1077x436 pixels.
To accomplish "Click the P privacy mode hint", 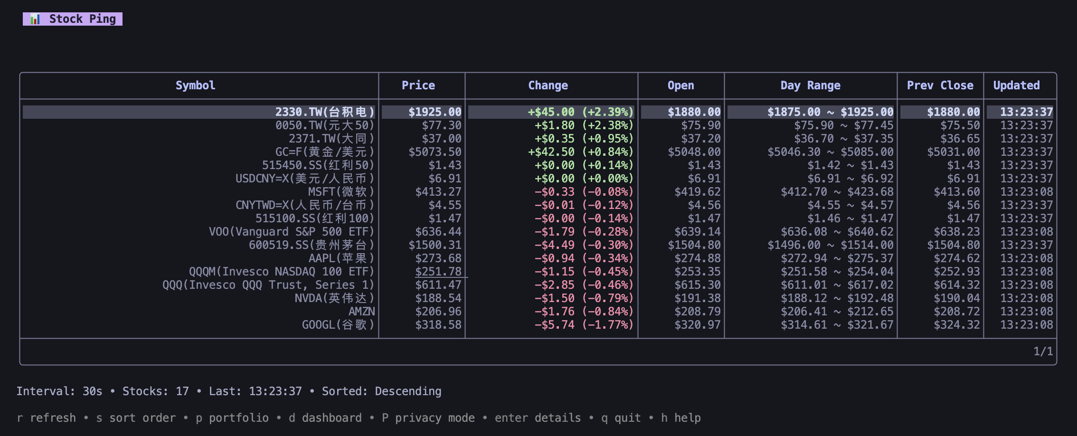I will tap(428, 418).
